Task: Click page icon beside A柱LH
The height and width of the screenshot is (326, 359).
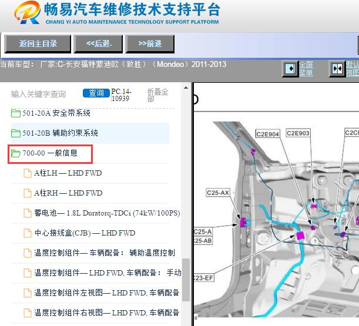Action: coord(28,173)
